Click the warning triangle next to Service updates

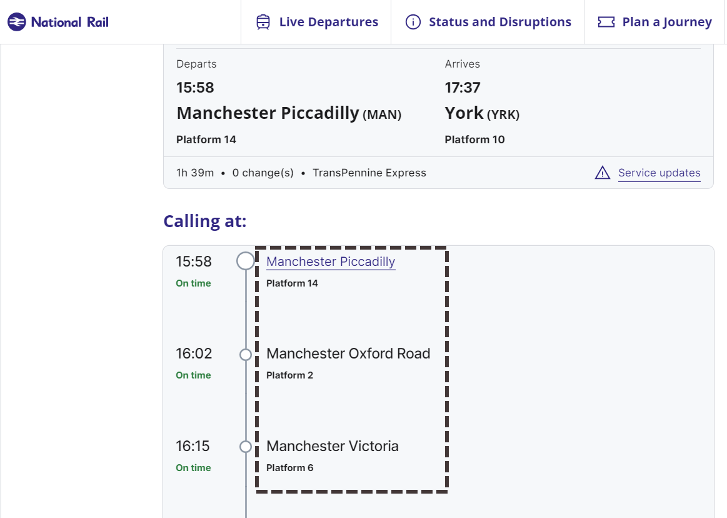[x=602, y=173]
